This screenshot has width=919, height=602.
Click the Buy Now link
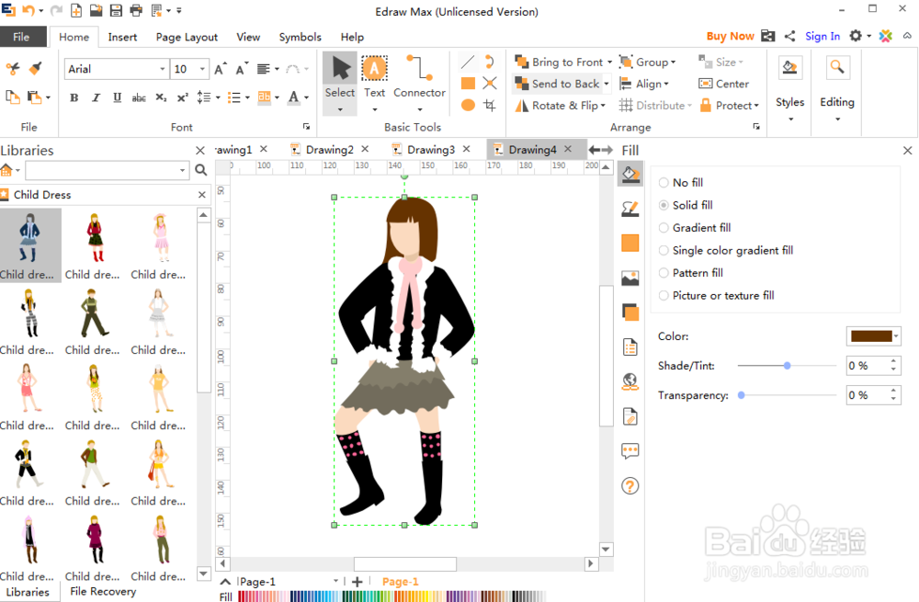coord(730,37)
